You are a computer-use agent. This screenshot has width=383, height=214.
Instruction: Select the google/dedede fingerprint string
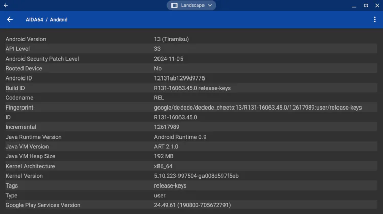(x=258, y=108)
